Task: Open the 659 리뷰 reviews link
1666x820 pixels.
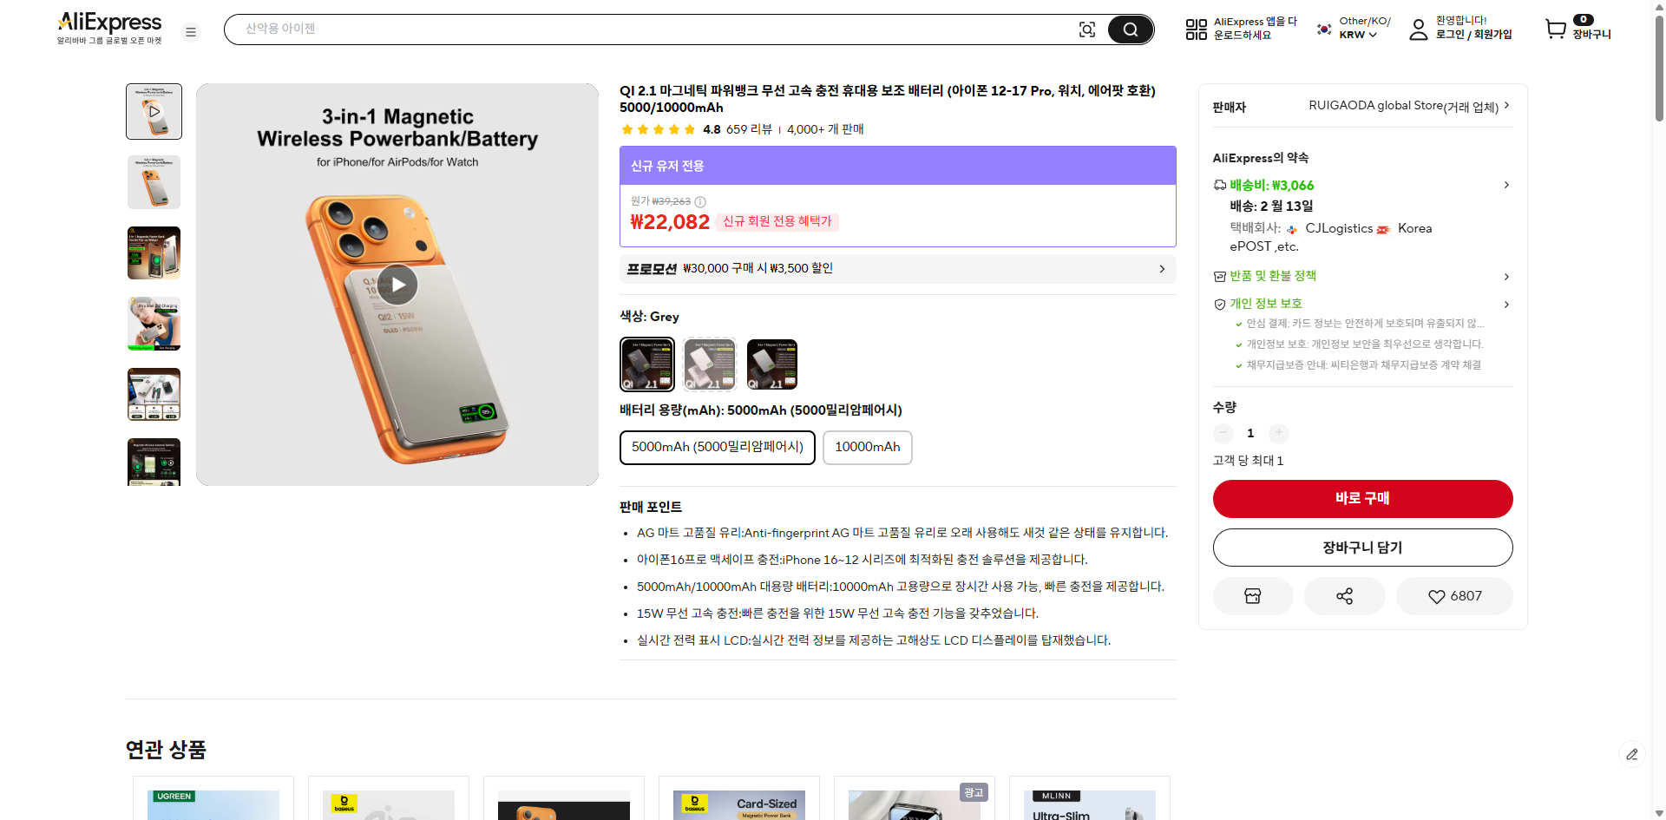Action: 755,129
